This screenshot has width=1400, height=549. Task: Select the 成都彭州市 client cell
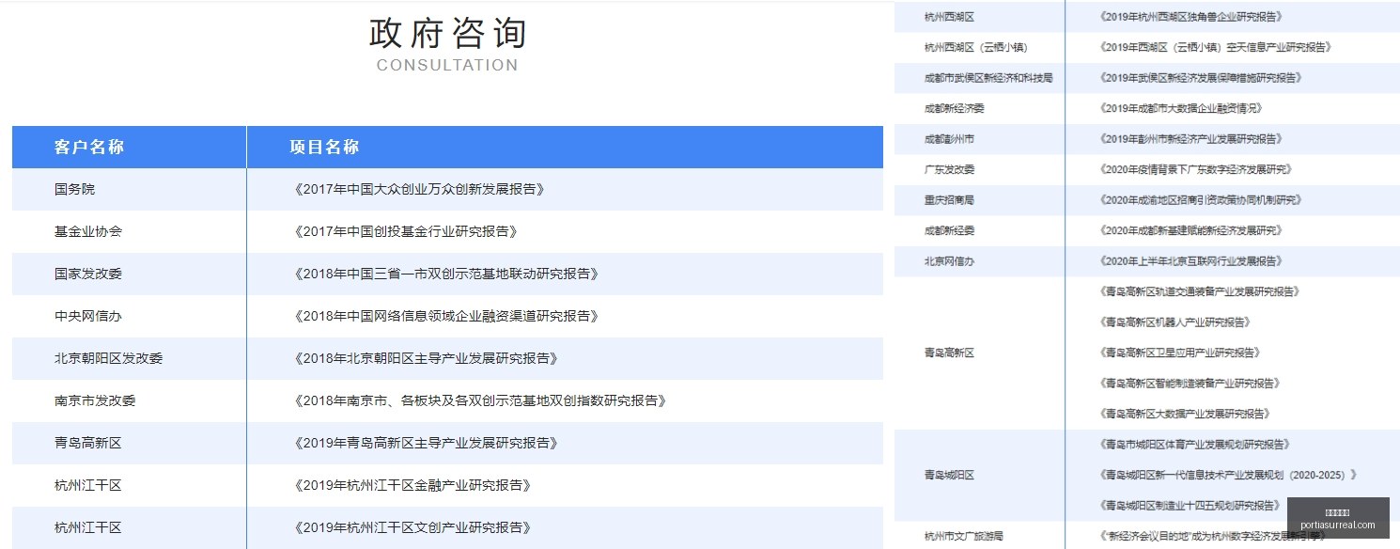point(949,139)
